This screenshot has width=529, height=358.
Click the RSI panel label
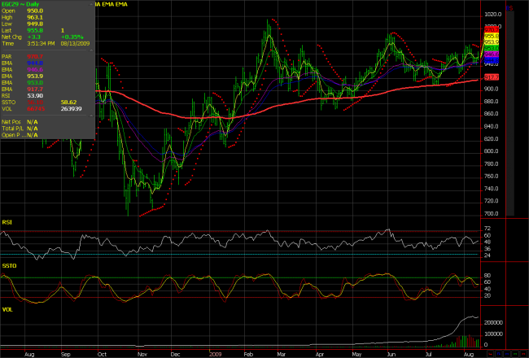7,222
